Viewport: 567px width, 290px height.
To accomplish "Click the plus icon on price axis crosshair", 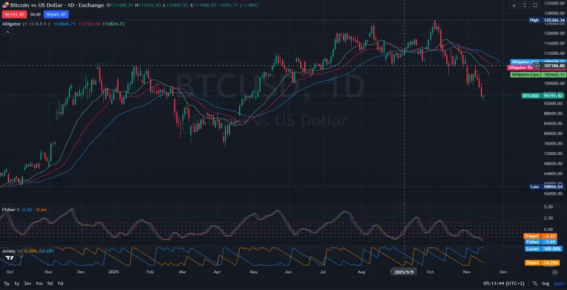I will click(x=537, y=65).
